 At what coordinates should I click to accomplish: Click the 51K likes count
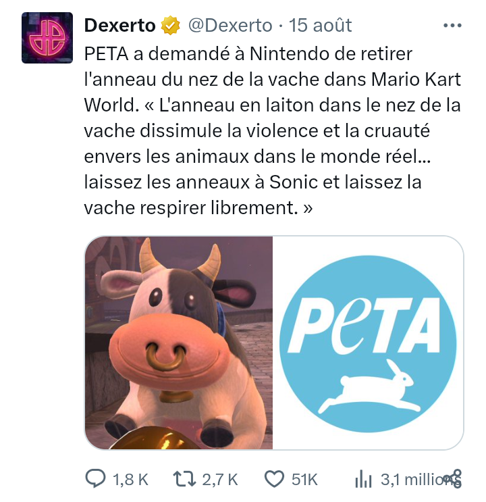click(x=304, y=480)
